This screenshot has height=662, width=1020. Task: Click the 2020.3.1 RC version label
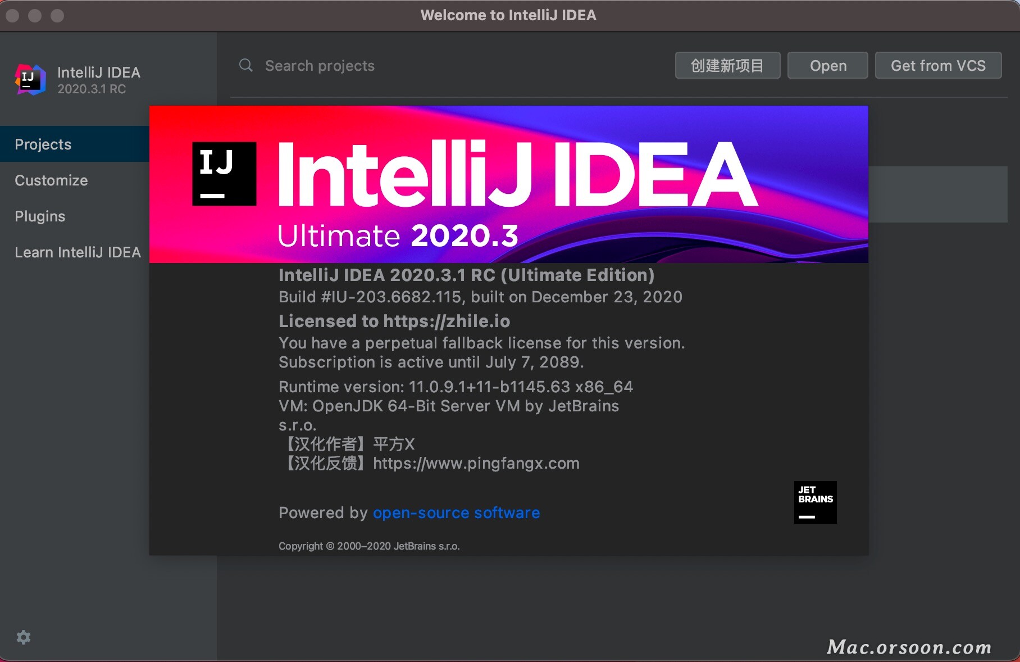coord(92,89)
